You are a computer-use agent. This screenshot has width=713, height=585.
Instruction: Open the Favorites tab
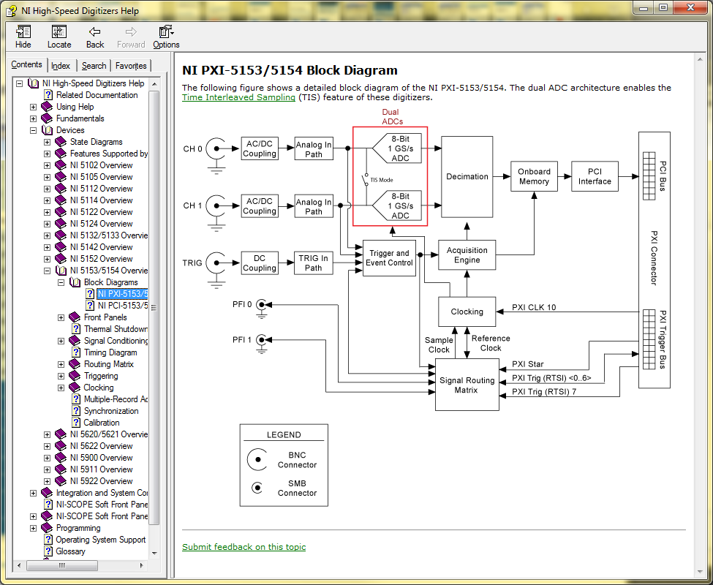[131, 66]
